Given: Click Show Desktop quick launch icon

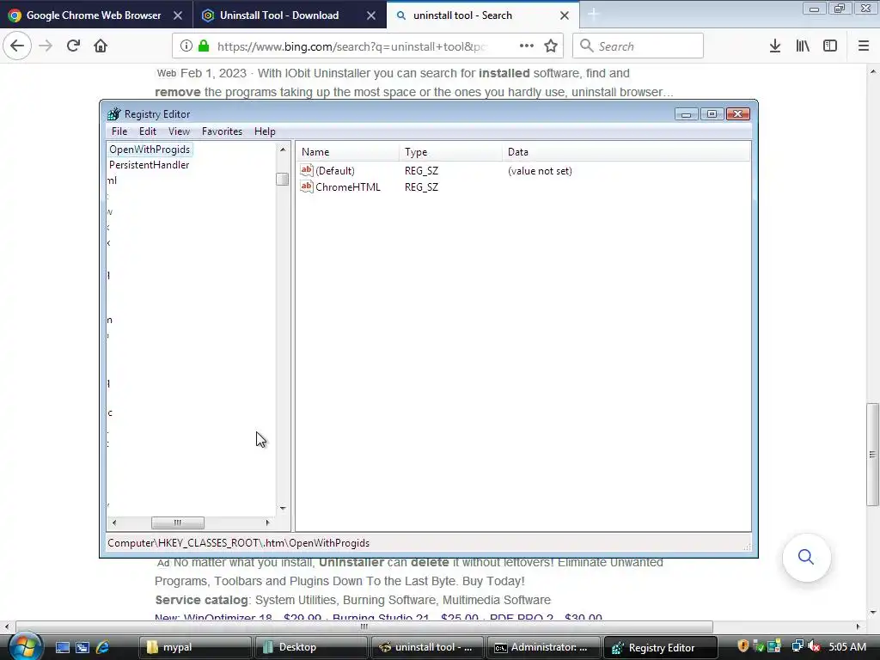Looking at the screenshot, I should pyautogui.click(x=62, y=647).
